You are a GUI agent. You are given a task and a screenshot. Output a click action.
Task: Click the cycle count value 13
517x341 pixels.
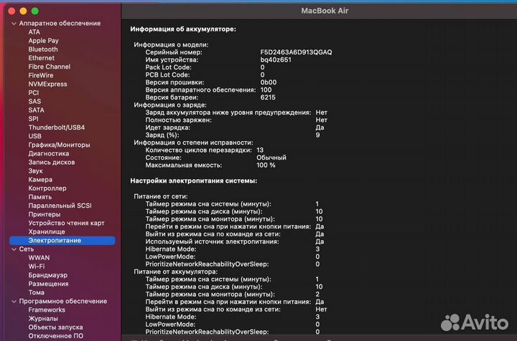[260, 150]
